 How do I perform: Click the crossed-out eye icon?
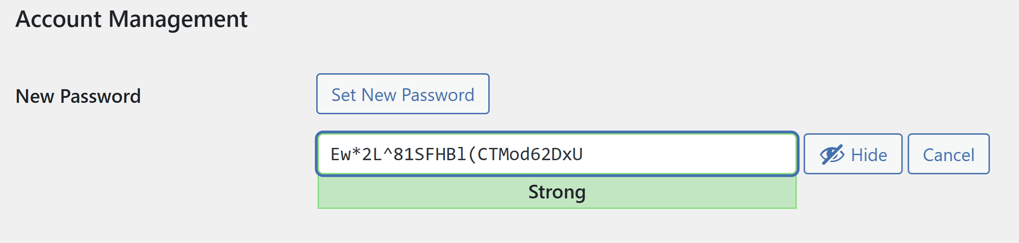point(832,155)
